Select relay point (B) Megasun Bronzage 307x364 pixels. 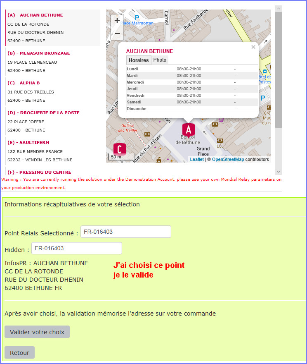39,53
